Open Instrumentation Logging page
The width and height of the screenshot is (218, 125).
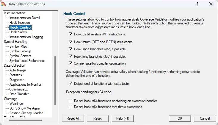26,37
